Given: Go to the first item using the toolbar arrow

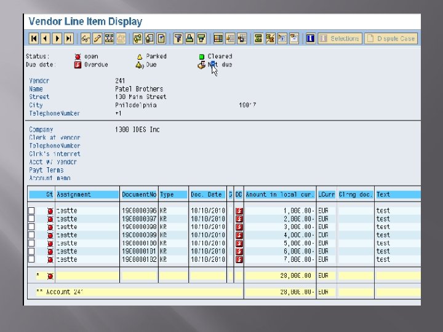Looking at the screenshot, I should click(x=34, y=39).
